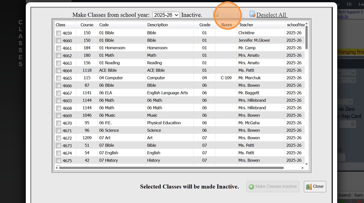Click the English Language Arts description
Image resolution: width=364 pixels, height=203 pixels.
click(x=167, y=93)
